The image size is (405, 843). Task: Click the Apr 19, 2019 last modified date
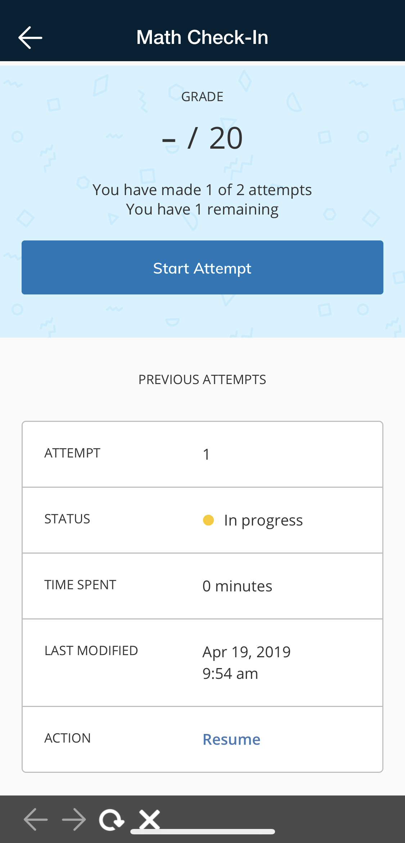(247, 652)
